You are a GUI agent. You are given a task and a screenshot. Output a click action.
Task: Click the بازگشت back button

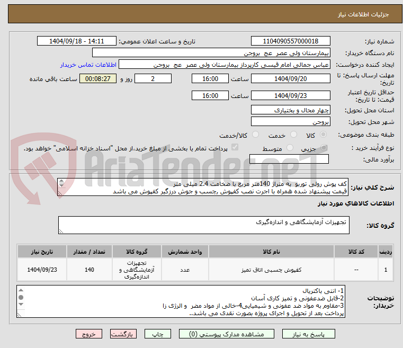(123, 334)
